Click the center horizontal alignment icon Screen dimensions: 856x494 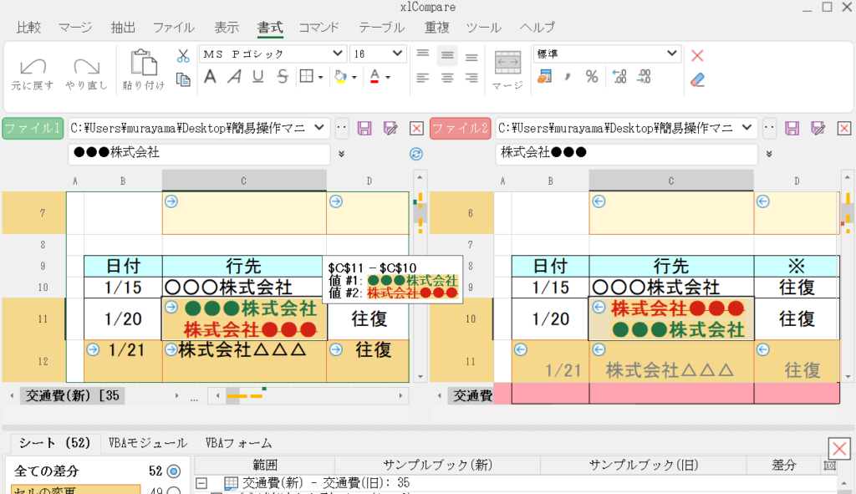[447, 78]
